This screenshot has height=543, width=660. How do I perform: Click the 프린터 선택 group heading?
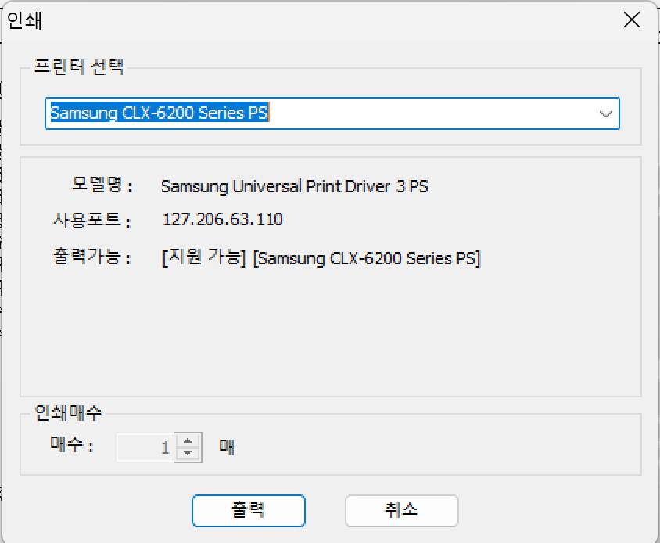(79, 67)
